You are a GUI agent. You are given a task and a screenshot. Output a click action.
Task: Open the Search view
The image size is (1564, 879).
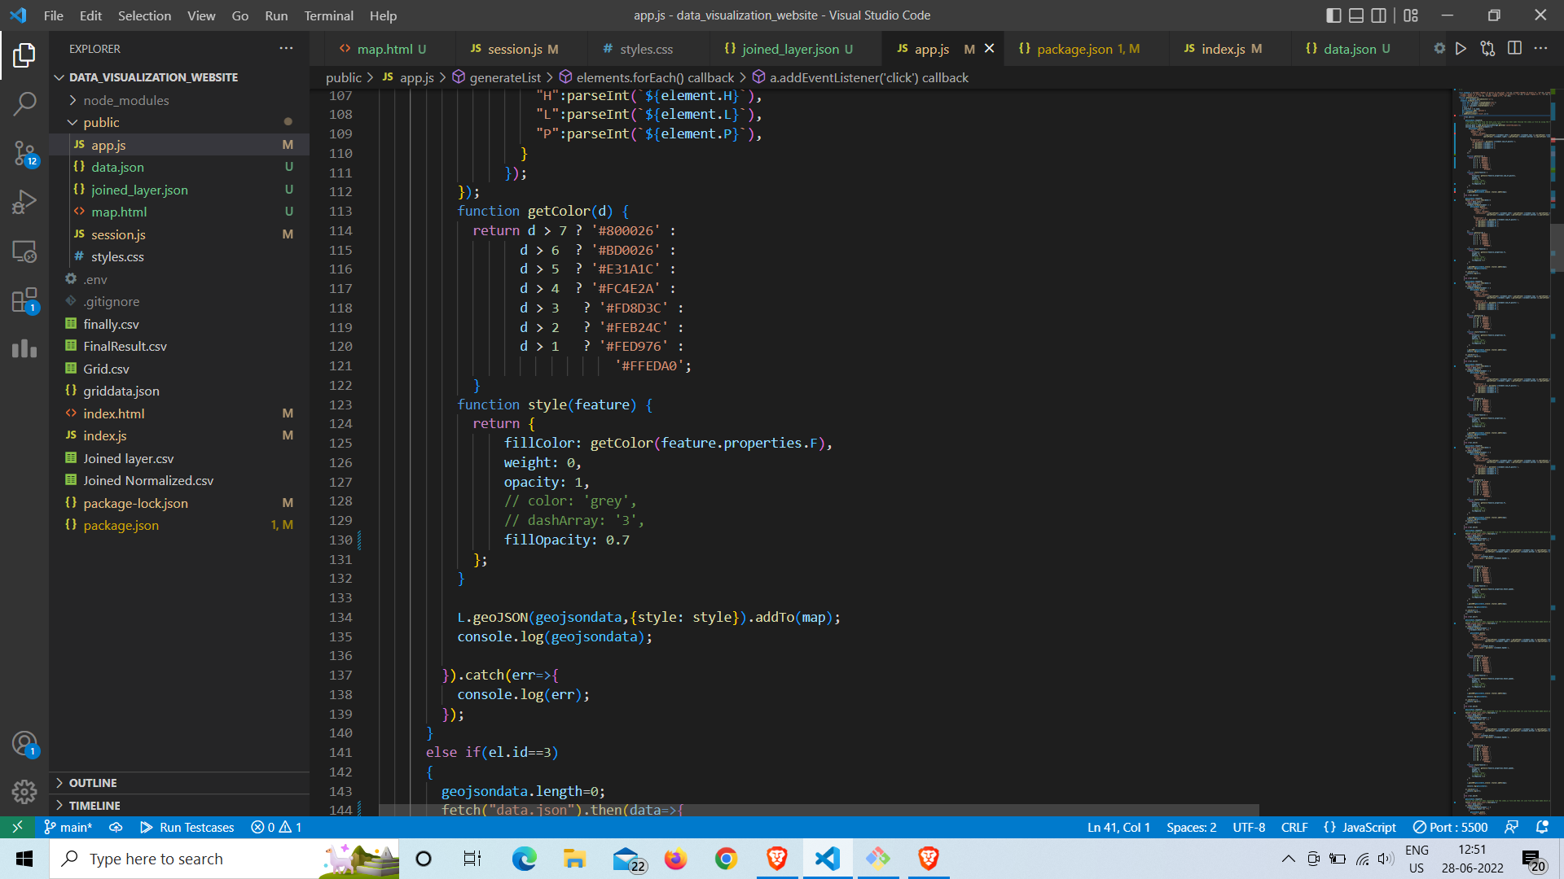[x=24, y=104]
